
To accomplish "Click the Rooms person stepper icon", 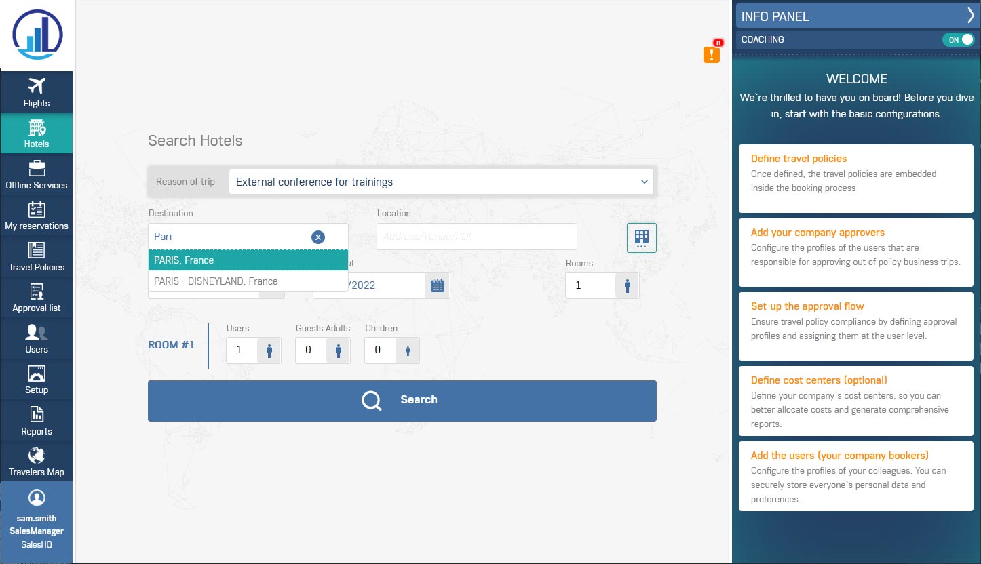I will (x=627, y=285).
